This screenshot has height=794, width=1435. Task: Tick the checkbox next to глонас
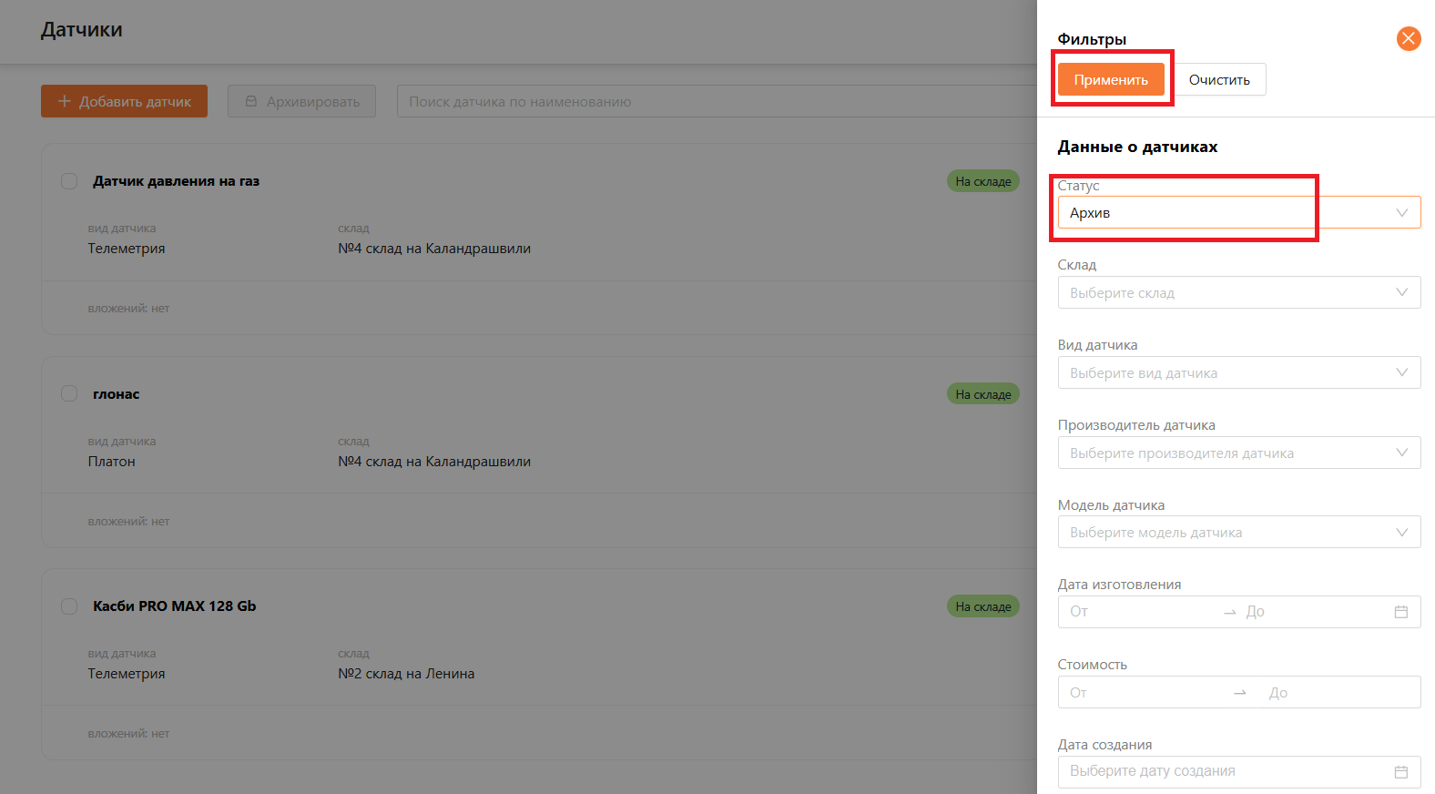pyautogui.click(x=69, y=393)
